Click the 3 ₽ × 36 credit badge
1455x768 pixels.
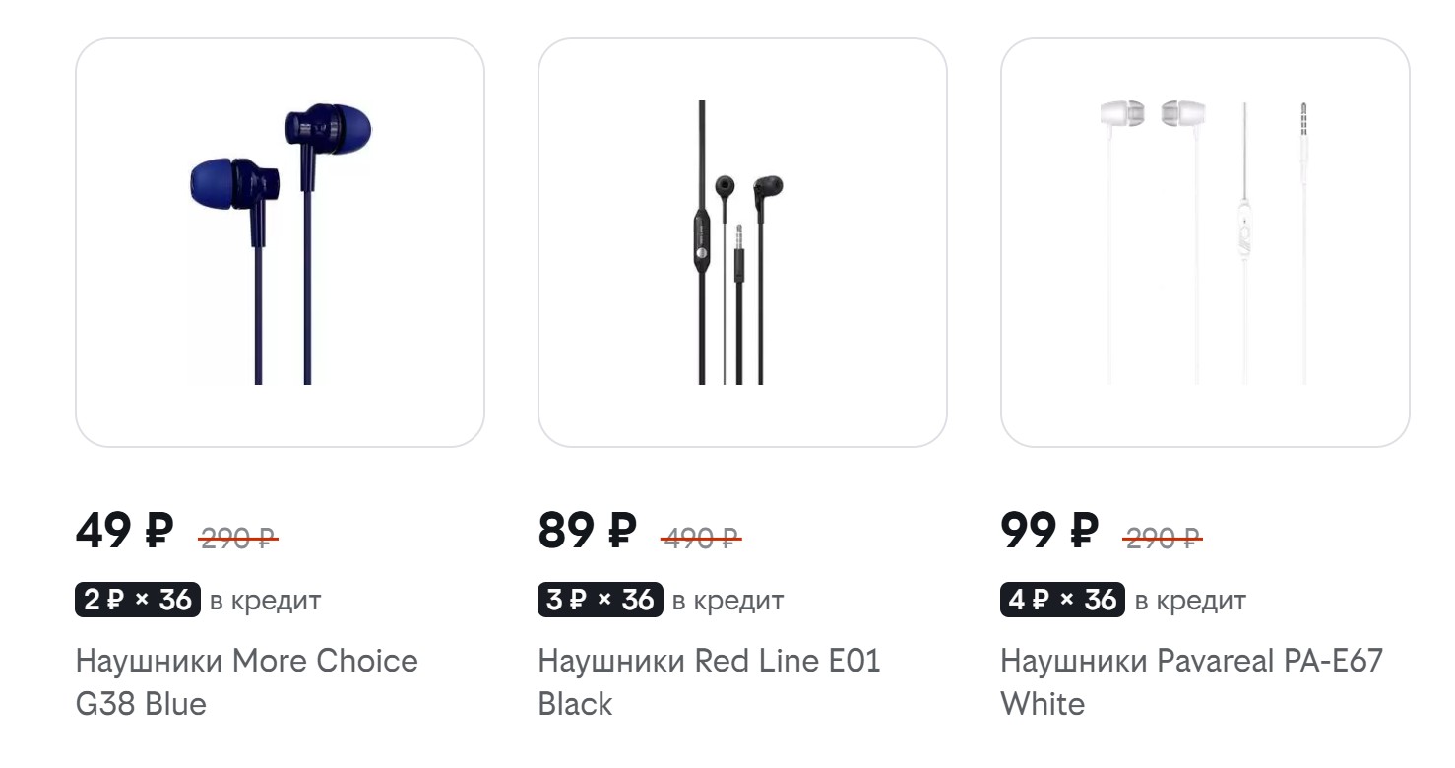601,600
